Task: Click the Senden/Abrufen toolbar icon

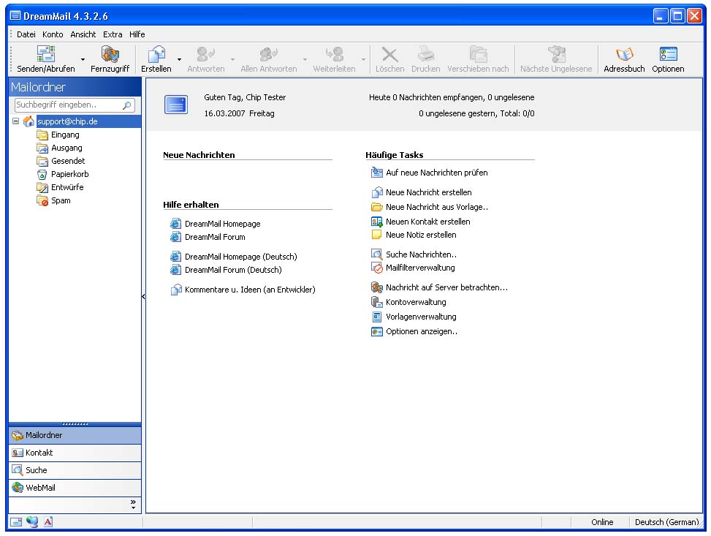Action: coord(46,54)
